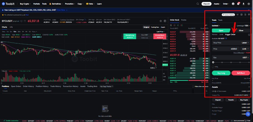Select the 4H timeframe
The image size is (253, 122).
coord(26,31)
